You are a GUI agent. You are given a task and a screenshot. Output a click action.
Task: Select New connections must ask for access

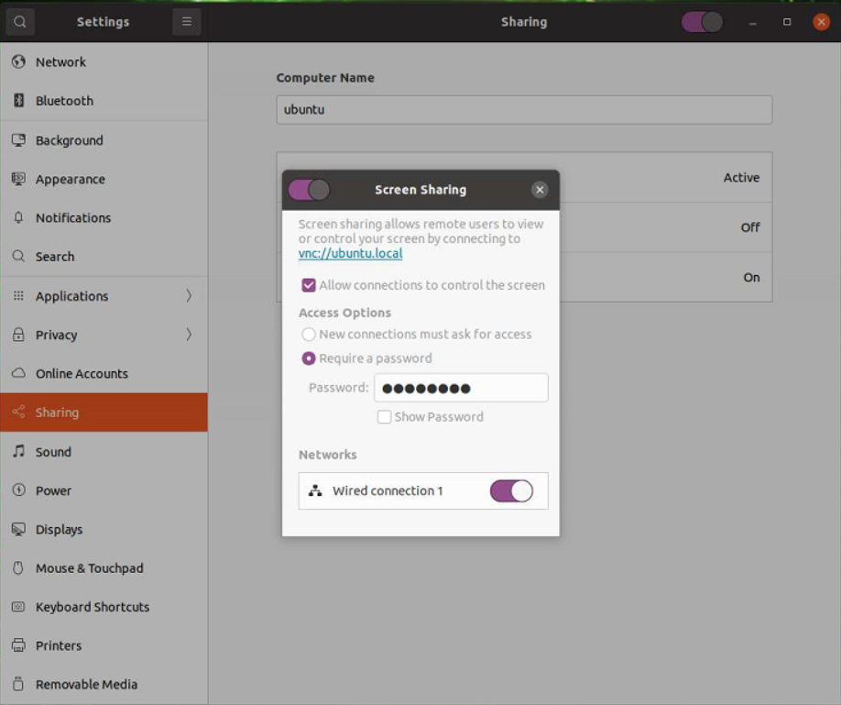309,334
